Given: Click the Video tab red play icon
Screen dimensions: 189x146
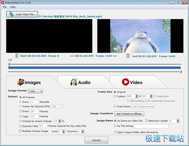Looking at the screenshot, I should point(125,82).
